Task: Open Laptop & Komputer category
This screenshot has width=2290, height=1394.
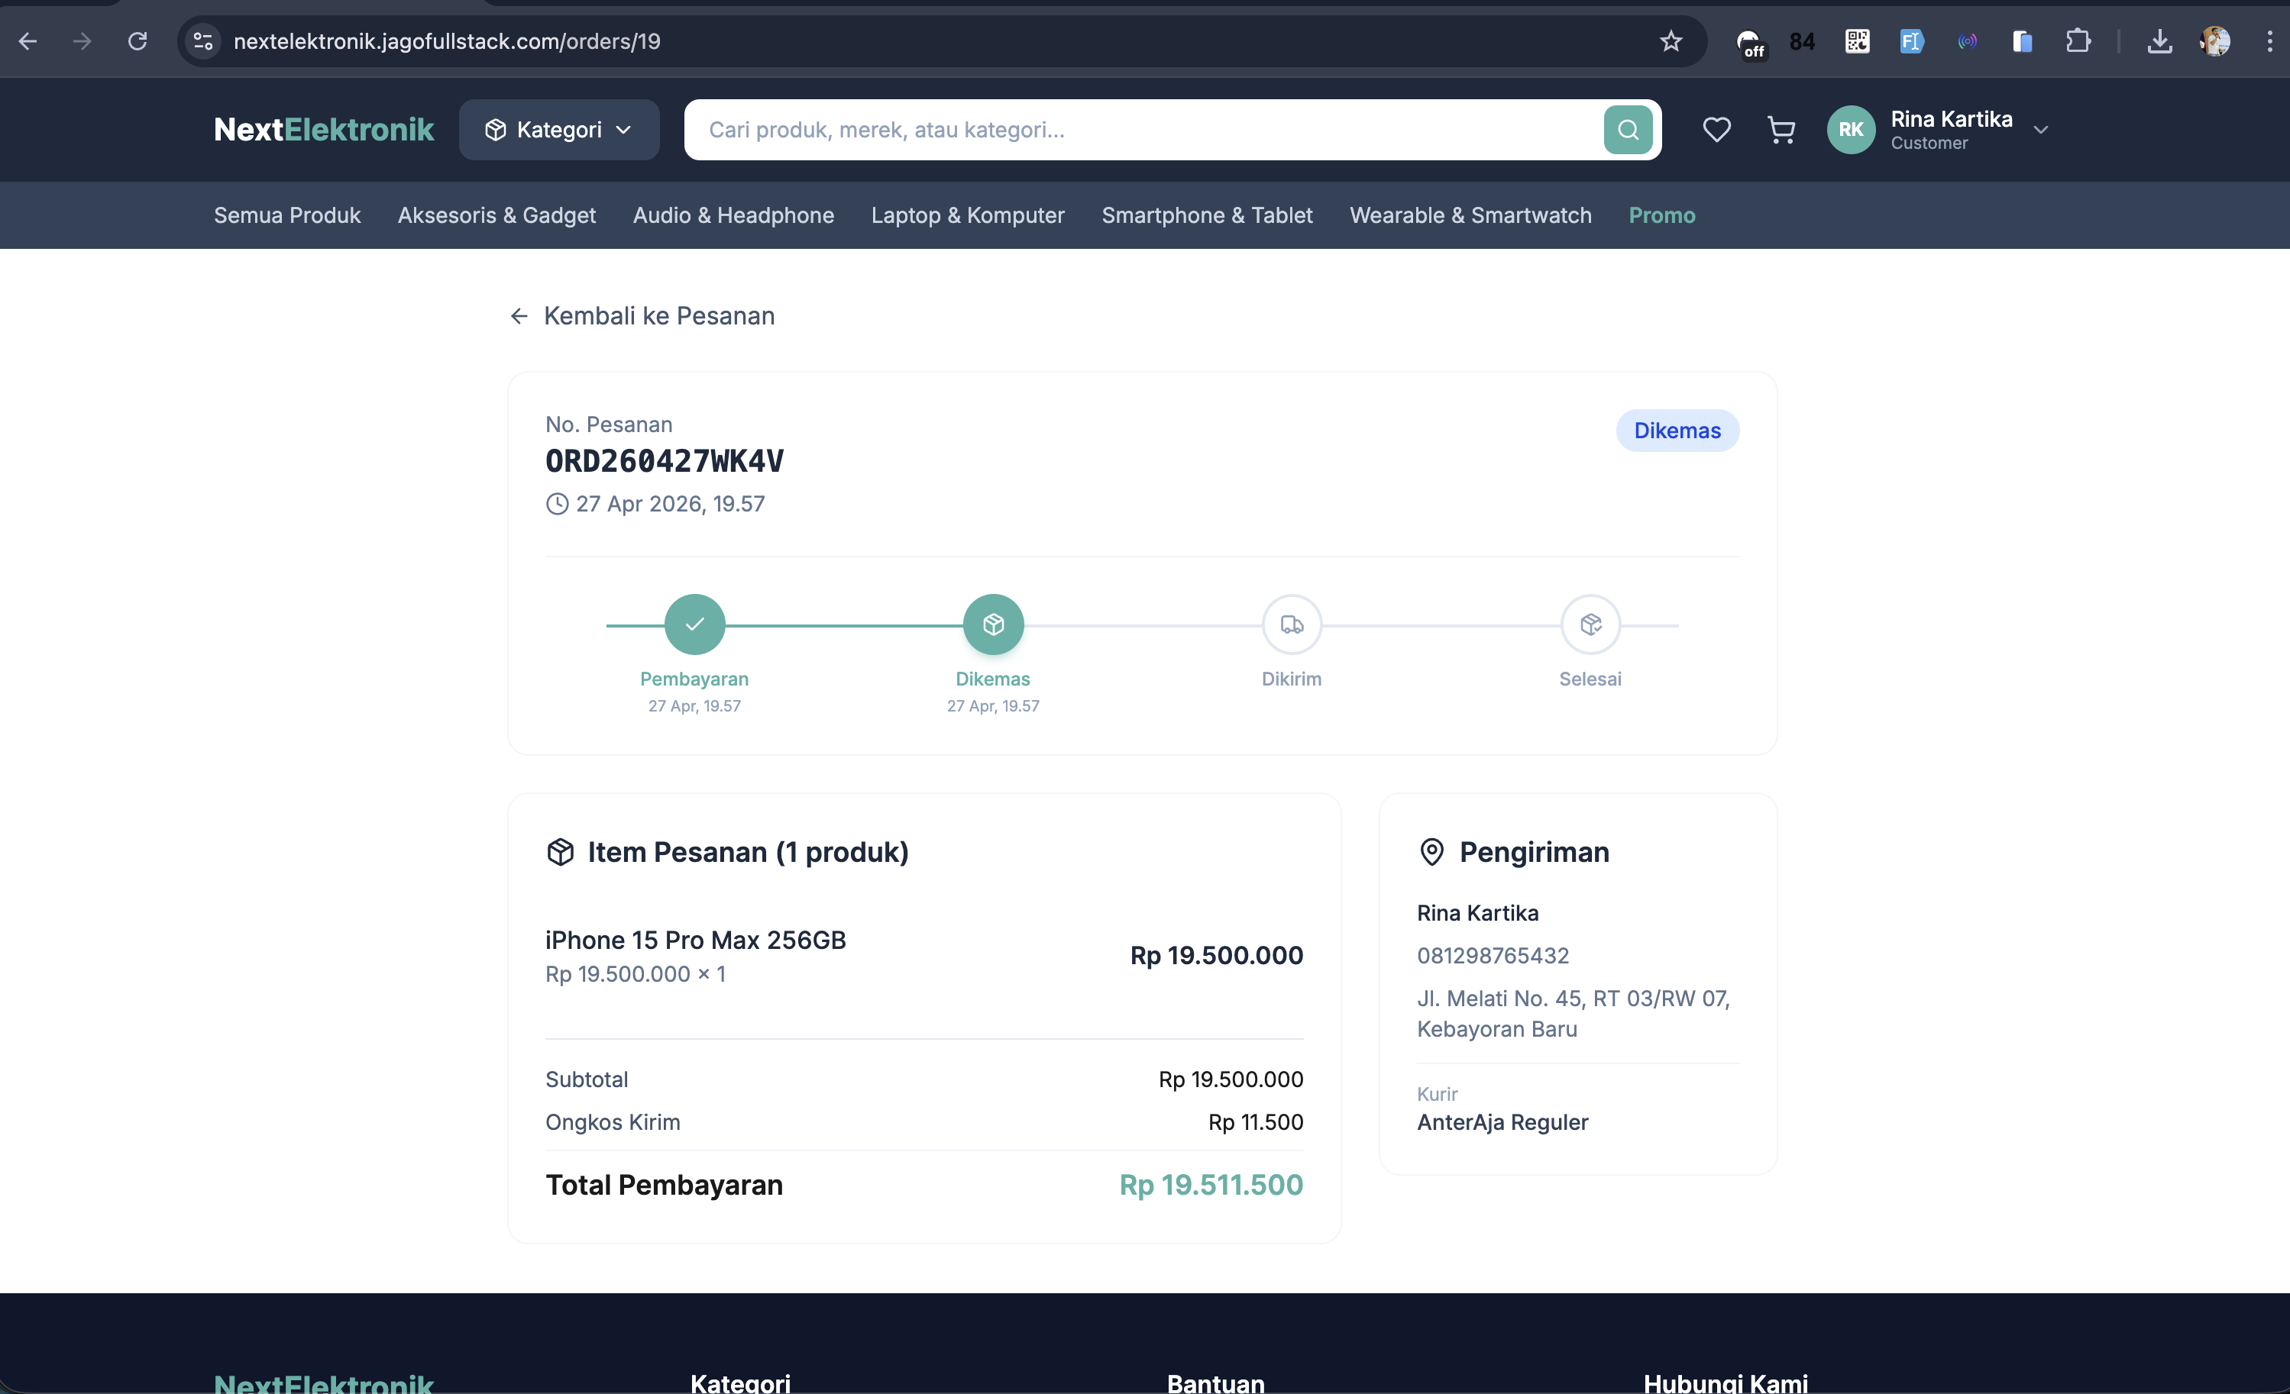Action: pos(968,215)
